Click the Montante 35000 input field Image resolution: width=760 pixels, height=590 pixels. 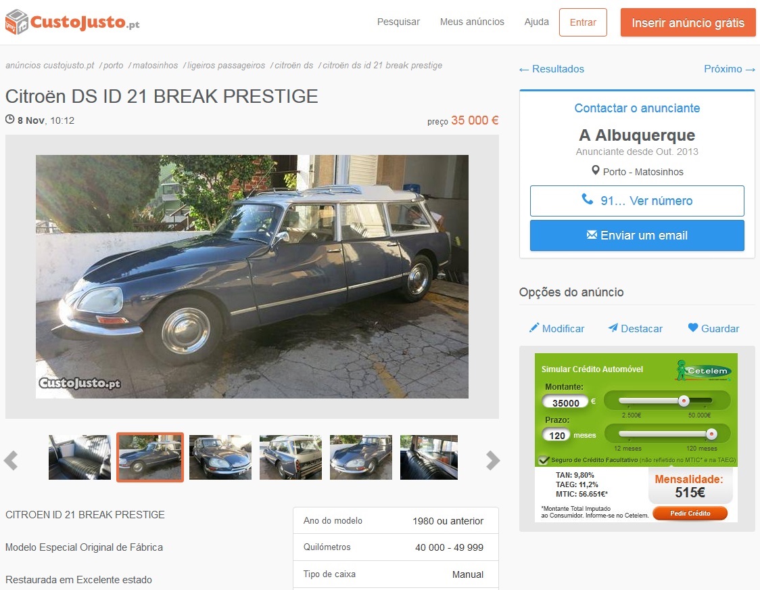point(565,403)
